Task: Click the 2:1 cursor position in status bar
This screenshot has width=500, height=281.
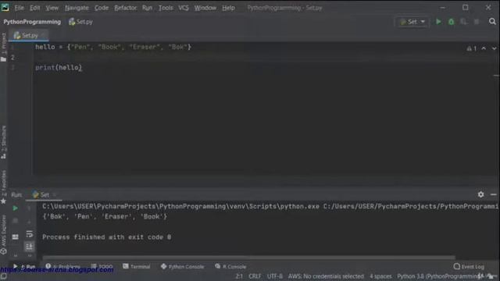Action: click(239, 276)
